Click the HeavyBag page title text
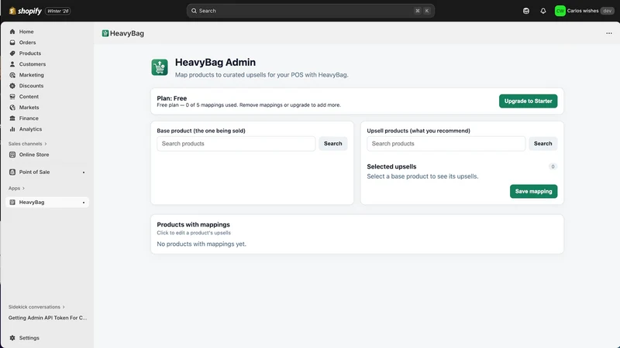The image size is (620, 348). point(127,33)
